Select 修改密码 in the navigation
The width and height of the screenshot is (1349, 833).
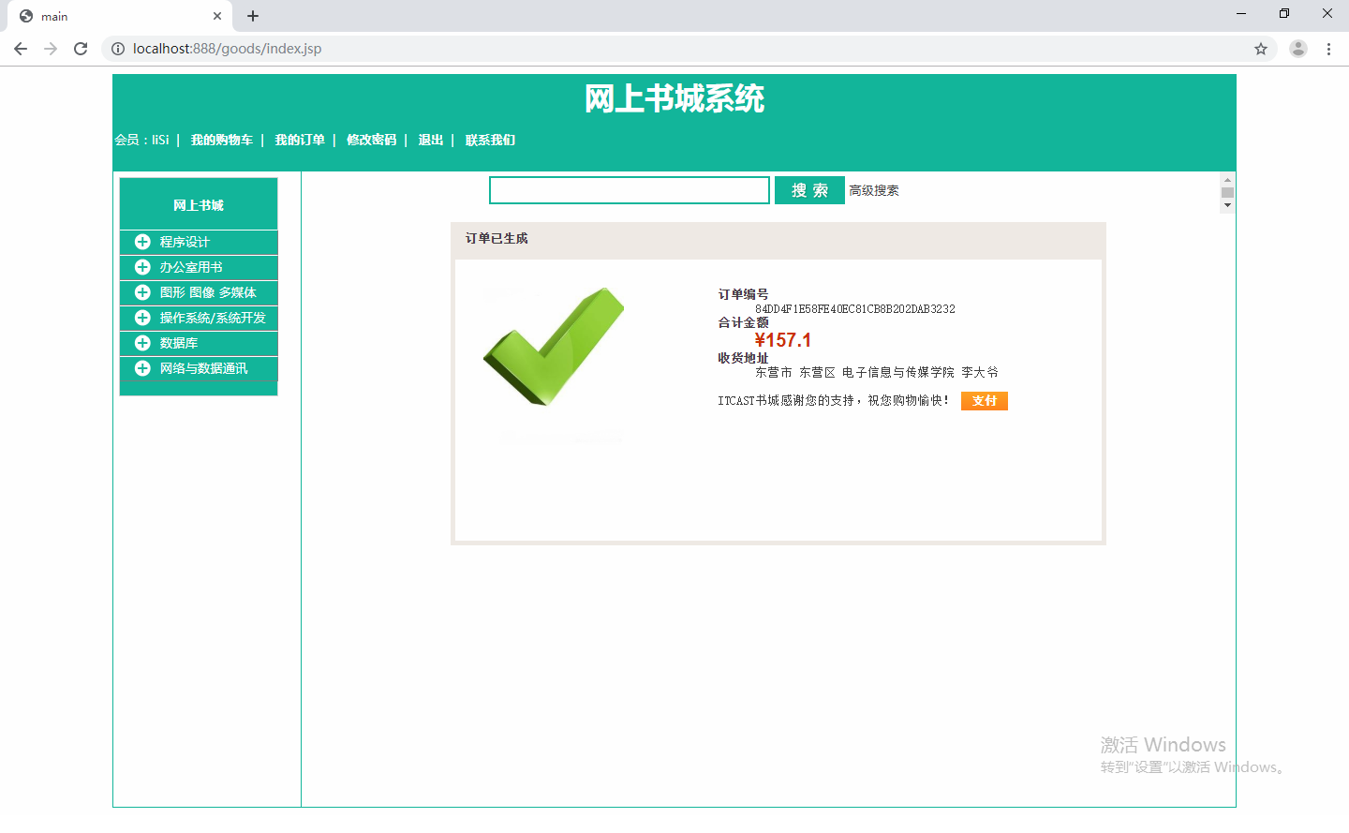pyautogui.click(x=372, y=140)
